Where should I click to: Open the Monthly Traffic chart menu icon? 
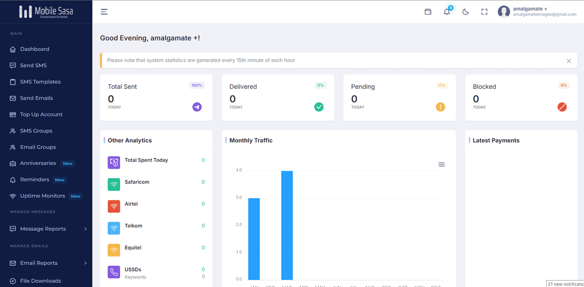click(442, 165)
